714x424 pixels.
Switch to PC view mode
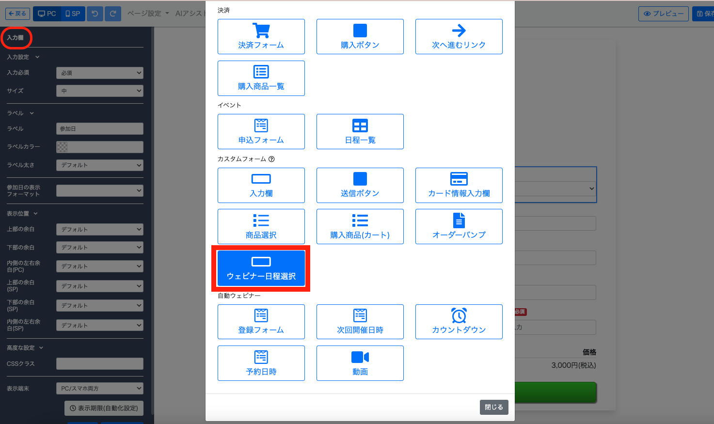click(x=47, y=14)
